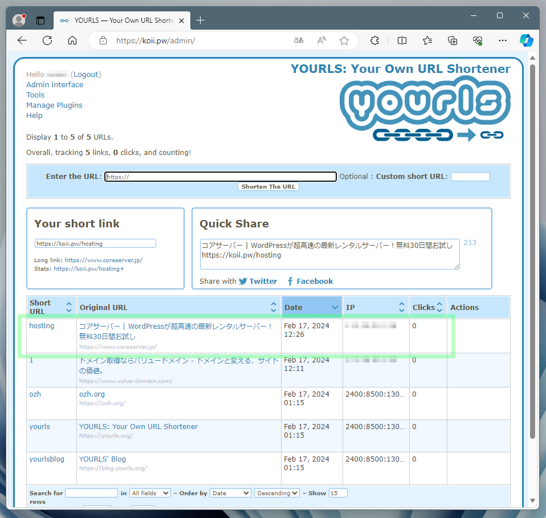
Task: Open the Help menu link
Action: (x=34, y=116)
